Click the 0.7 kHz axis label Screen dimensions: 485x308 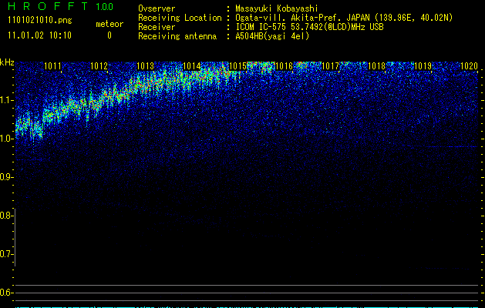tap(6, 254)
